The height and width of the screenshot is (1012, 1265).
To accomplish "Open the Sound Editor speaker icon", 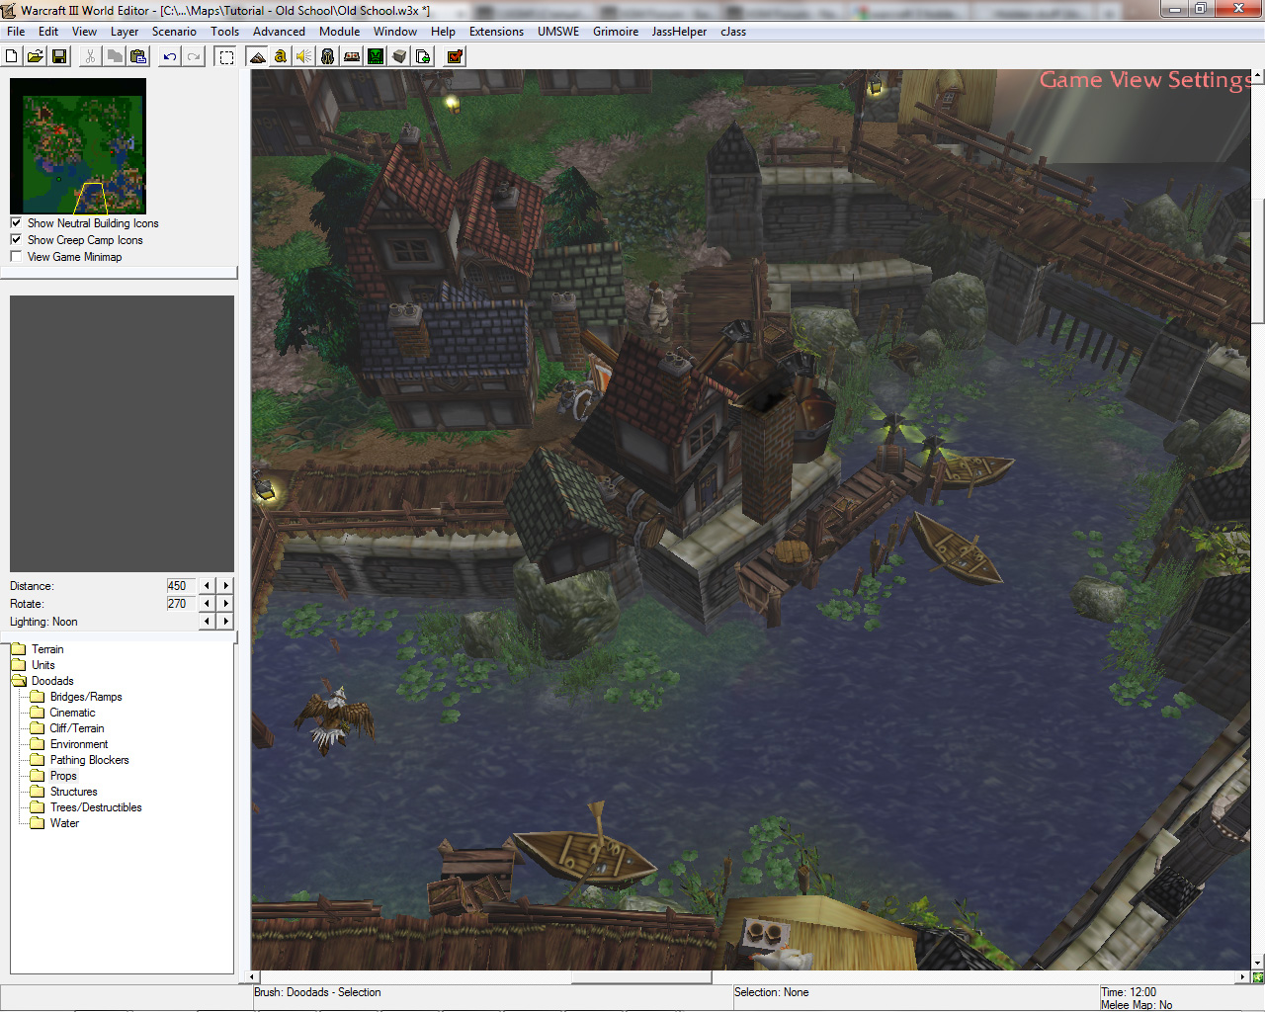I will (304, 56).
